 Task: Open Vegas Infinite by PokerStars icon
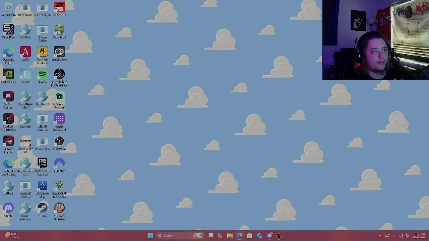pos(59,78)
